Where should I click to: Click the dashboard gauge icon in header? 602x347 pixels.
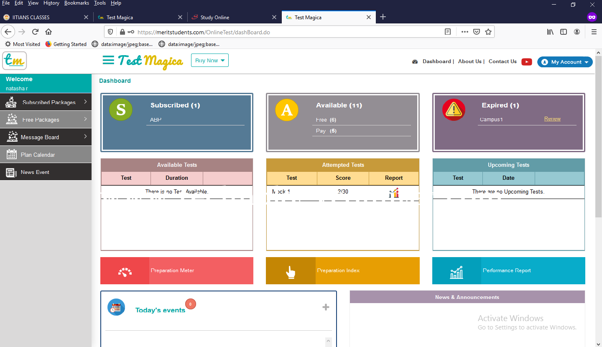pyautogui.click(x=415, y=61)
